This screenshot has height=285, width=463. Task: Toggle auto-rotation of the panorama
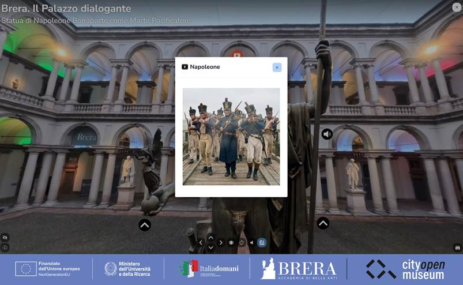tap(242, 243)
